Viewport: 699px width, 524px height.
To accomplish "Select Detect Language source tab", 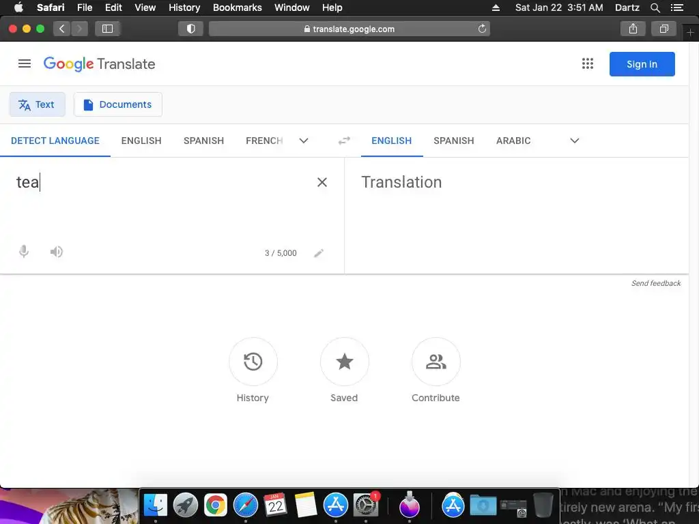I will (55, 141).
